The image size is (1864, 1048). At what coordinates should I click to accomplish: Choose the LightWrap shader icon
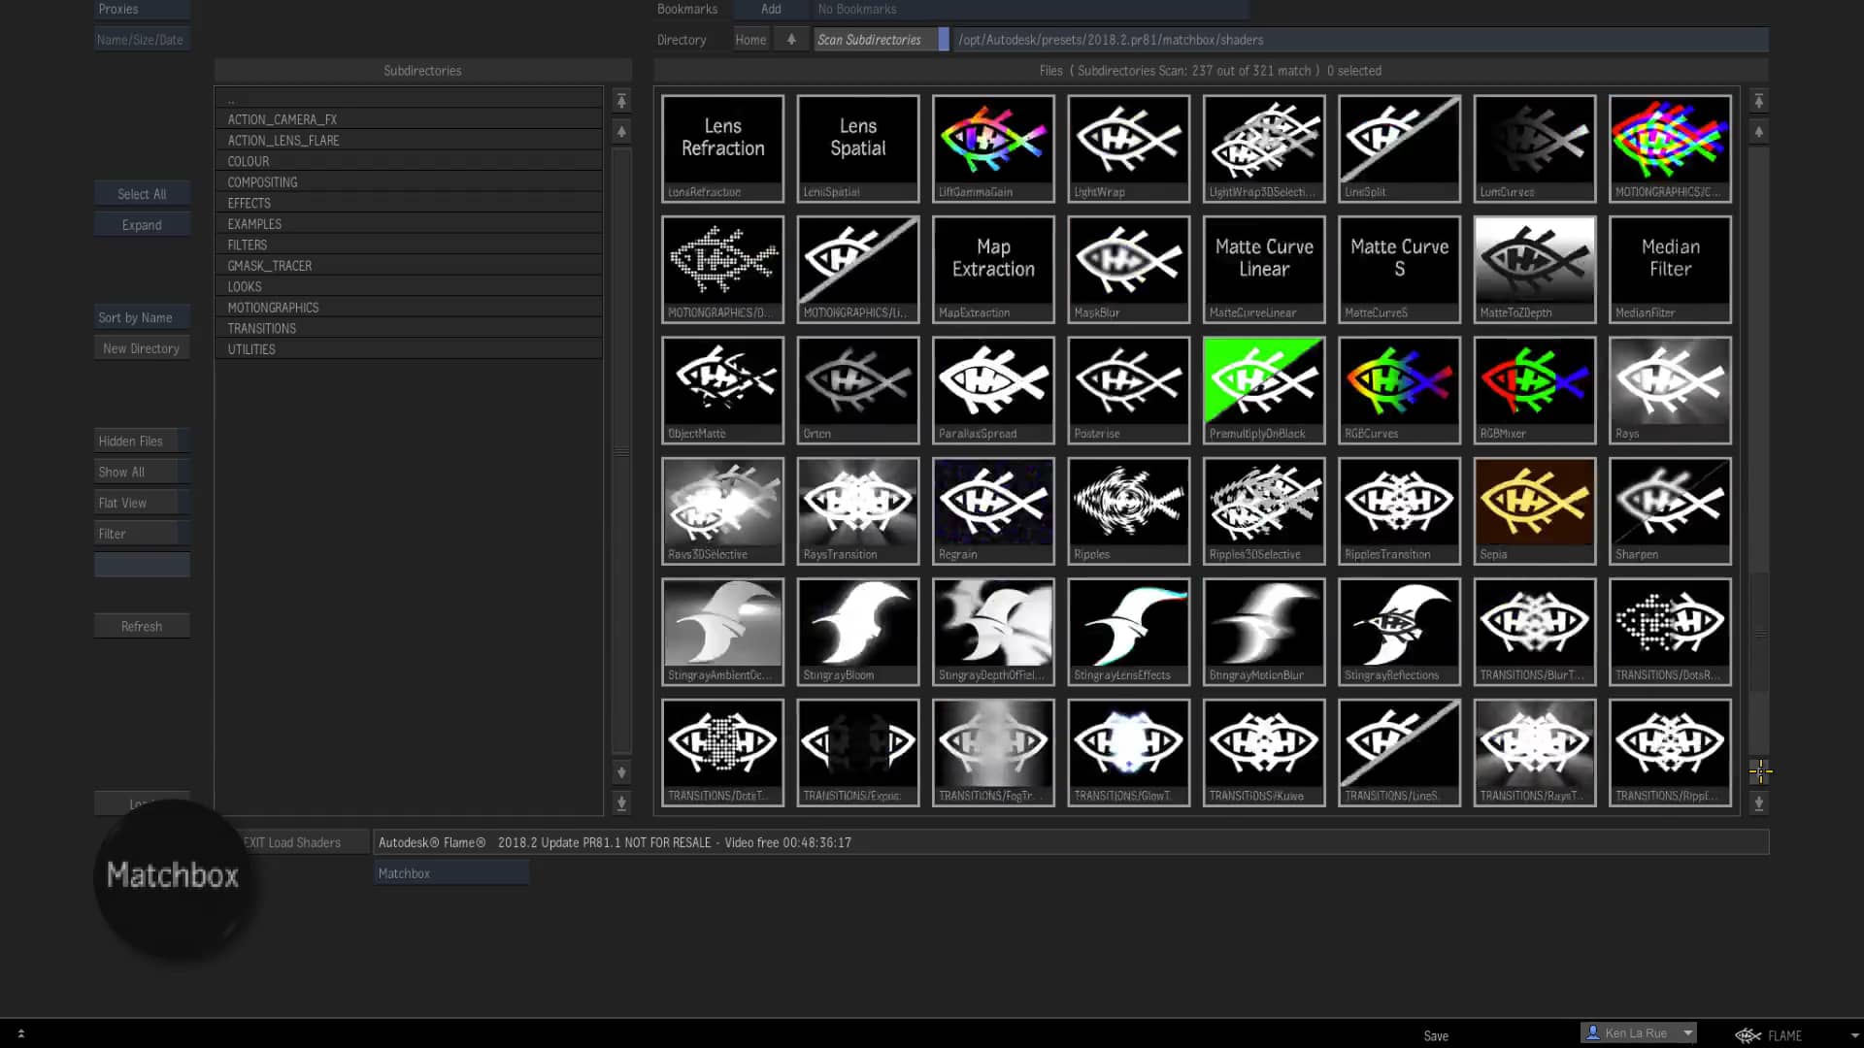pyautogui.click(x=1128, y=147)
